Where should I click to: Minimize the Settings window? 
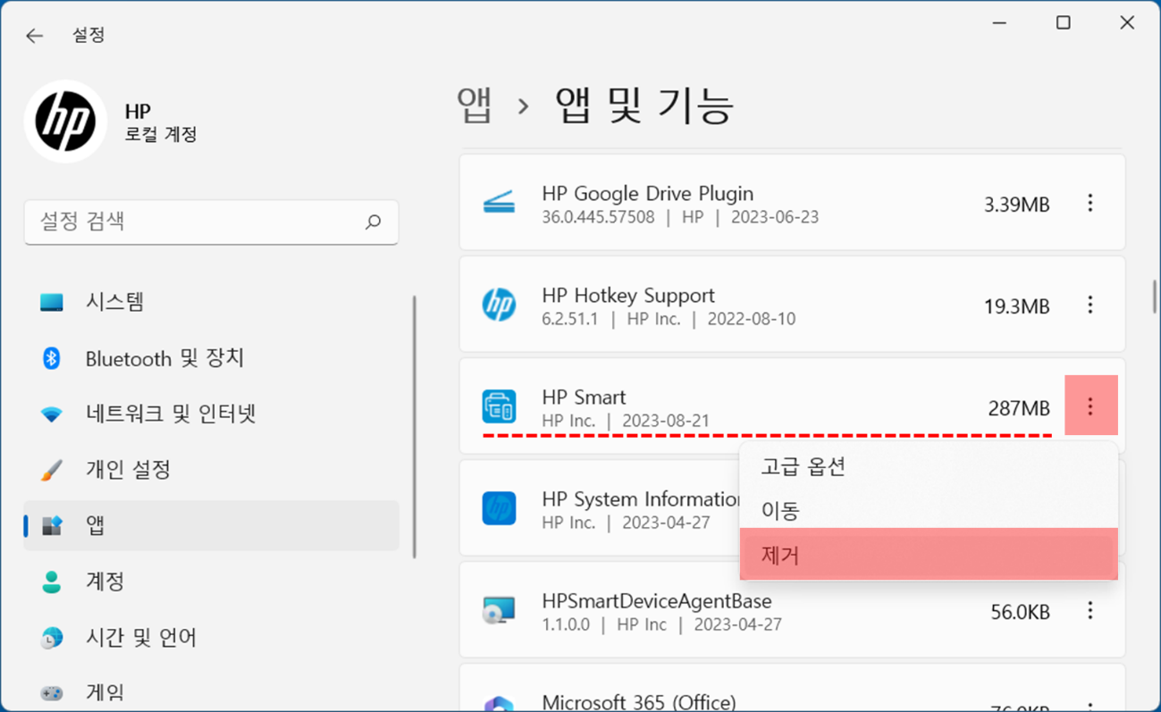[999, 23]
